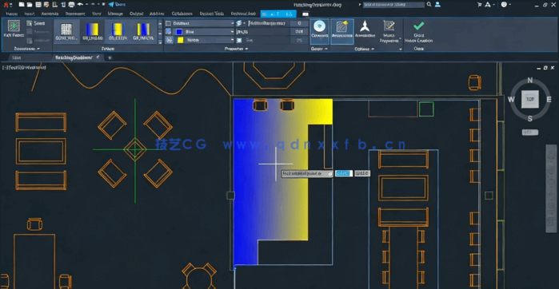Click the E compass direction on ViewCube
This screenshot has width=559, height=289.
point(549,99)
